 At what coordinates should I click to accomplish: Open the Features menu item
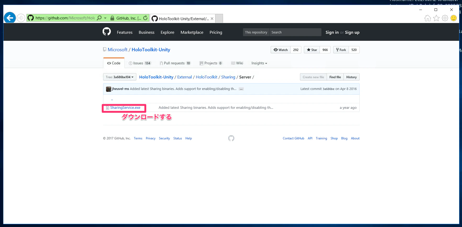125,32
